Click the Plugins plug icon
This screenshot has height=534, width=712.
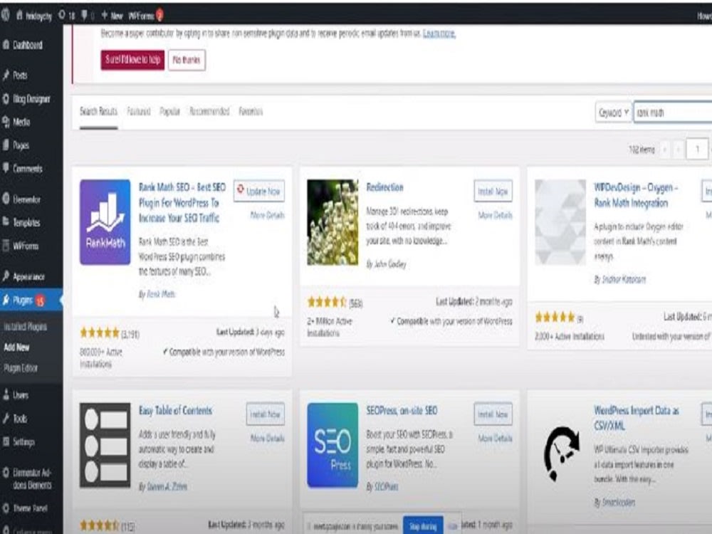click(6, 300)
